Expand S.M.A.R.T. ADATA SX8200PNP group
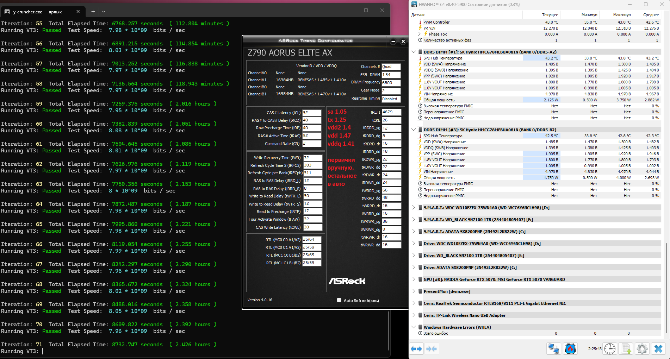Viewport: 670px width, 359px height. point(414,232)
